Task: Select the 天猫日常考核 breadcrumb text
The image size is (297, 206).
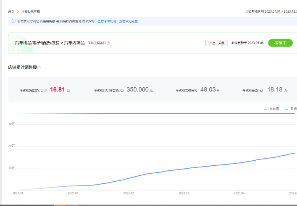Action: 31,12
